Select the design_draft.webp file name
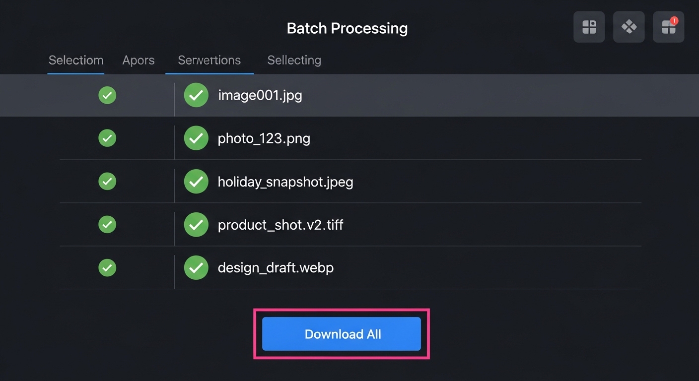This screenshot has width=699, height=381. coord(276,268)
